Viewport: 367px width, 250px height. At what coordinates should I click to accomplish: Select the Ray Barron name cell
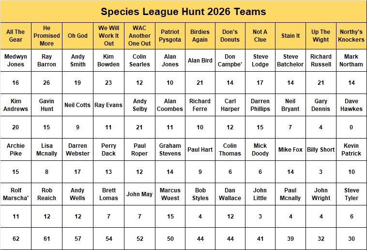[x=46, y=61]
